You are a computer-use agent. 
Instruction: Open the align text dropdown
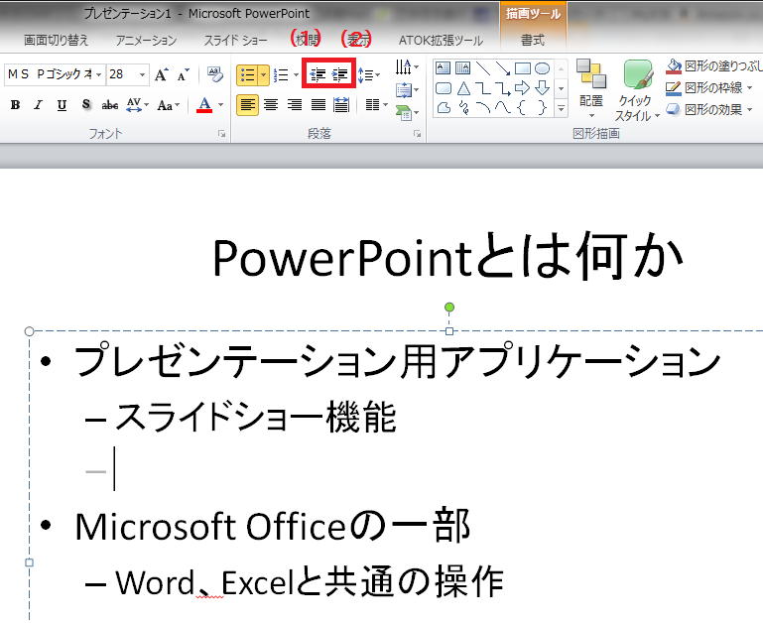point(407,90)
